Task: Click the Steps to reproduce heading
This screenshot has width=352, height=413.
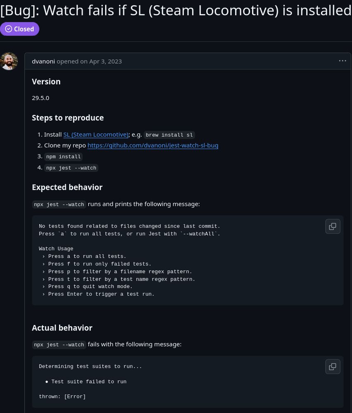Action: pyautogui.click(x=68, y=118)
